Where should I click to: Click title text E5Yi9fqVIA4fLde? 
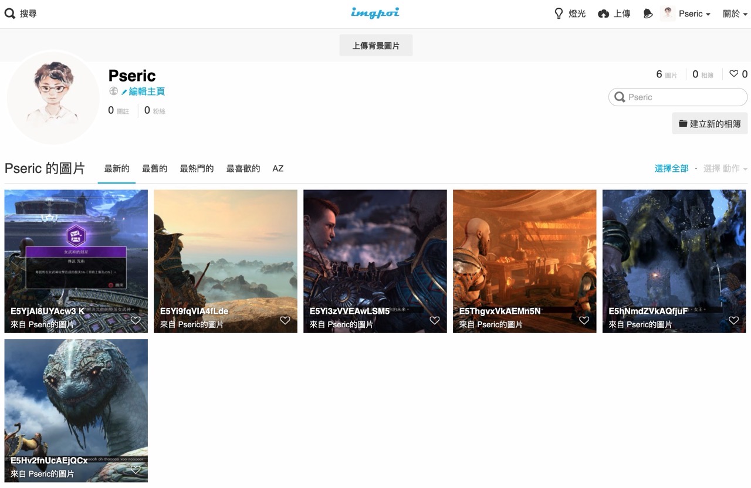(x=194, y=311)
